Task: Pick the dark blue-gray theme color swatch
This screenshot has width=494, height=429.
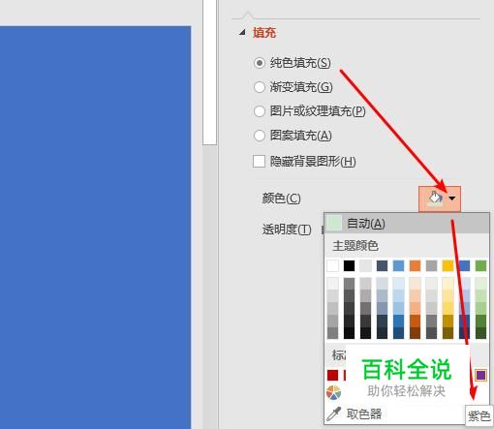Action: pyautogui.click(x=382, y=266)
